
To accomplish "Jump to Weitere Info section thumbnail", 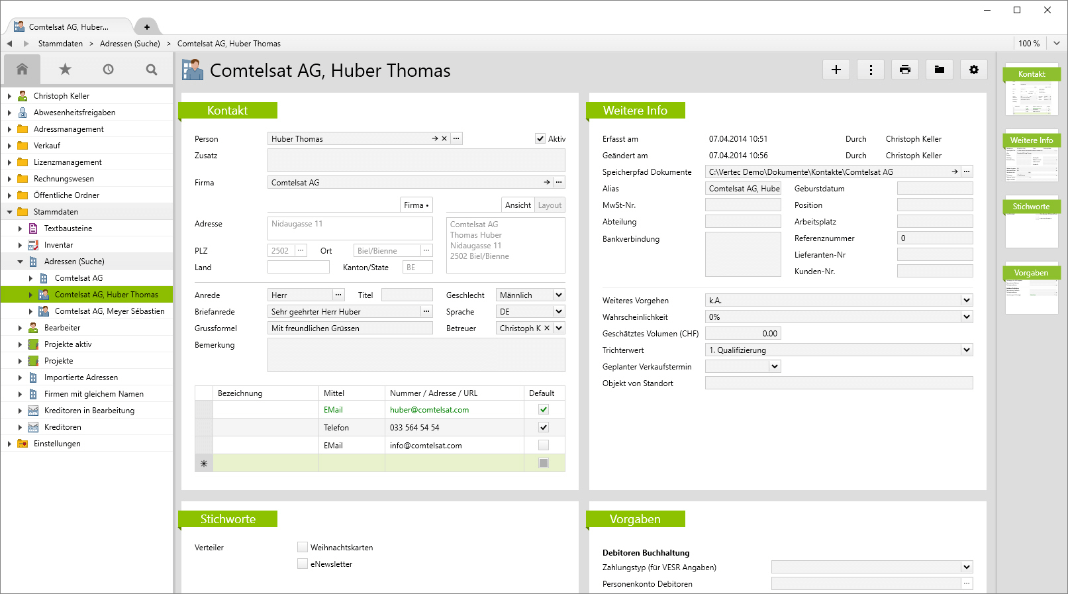I will (x=1032, y=156).
